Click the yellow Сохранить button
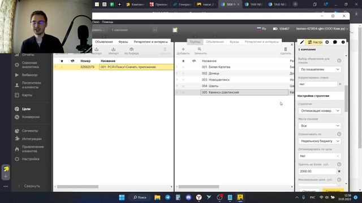The image size is (362, 203). pyautogui.click(x=333, y=191)
